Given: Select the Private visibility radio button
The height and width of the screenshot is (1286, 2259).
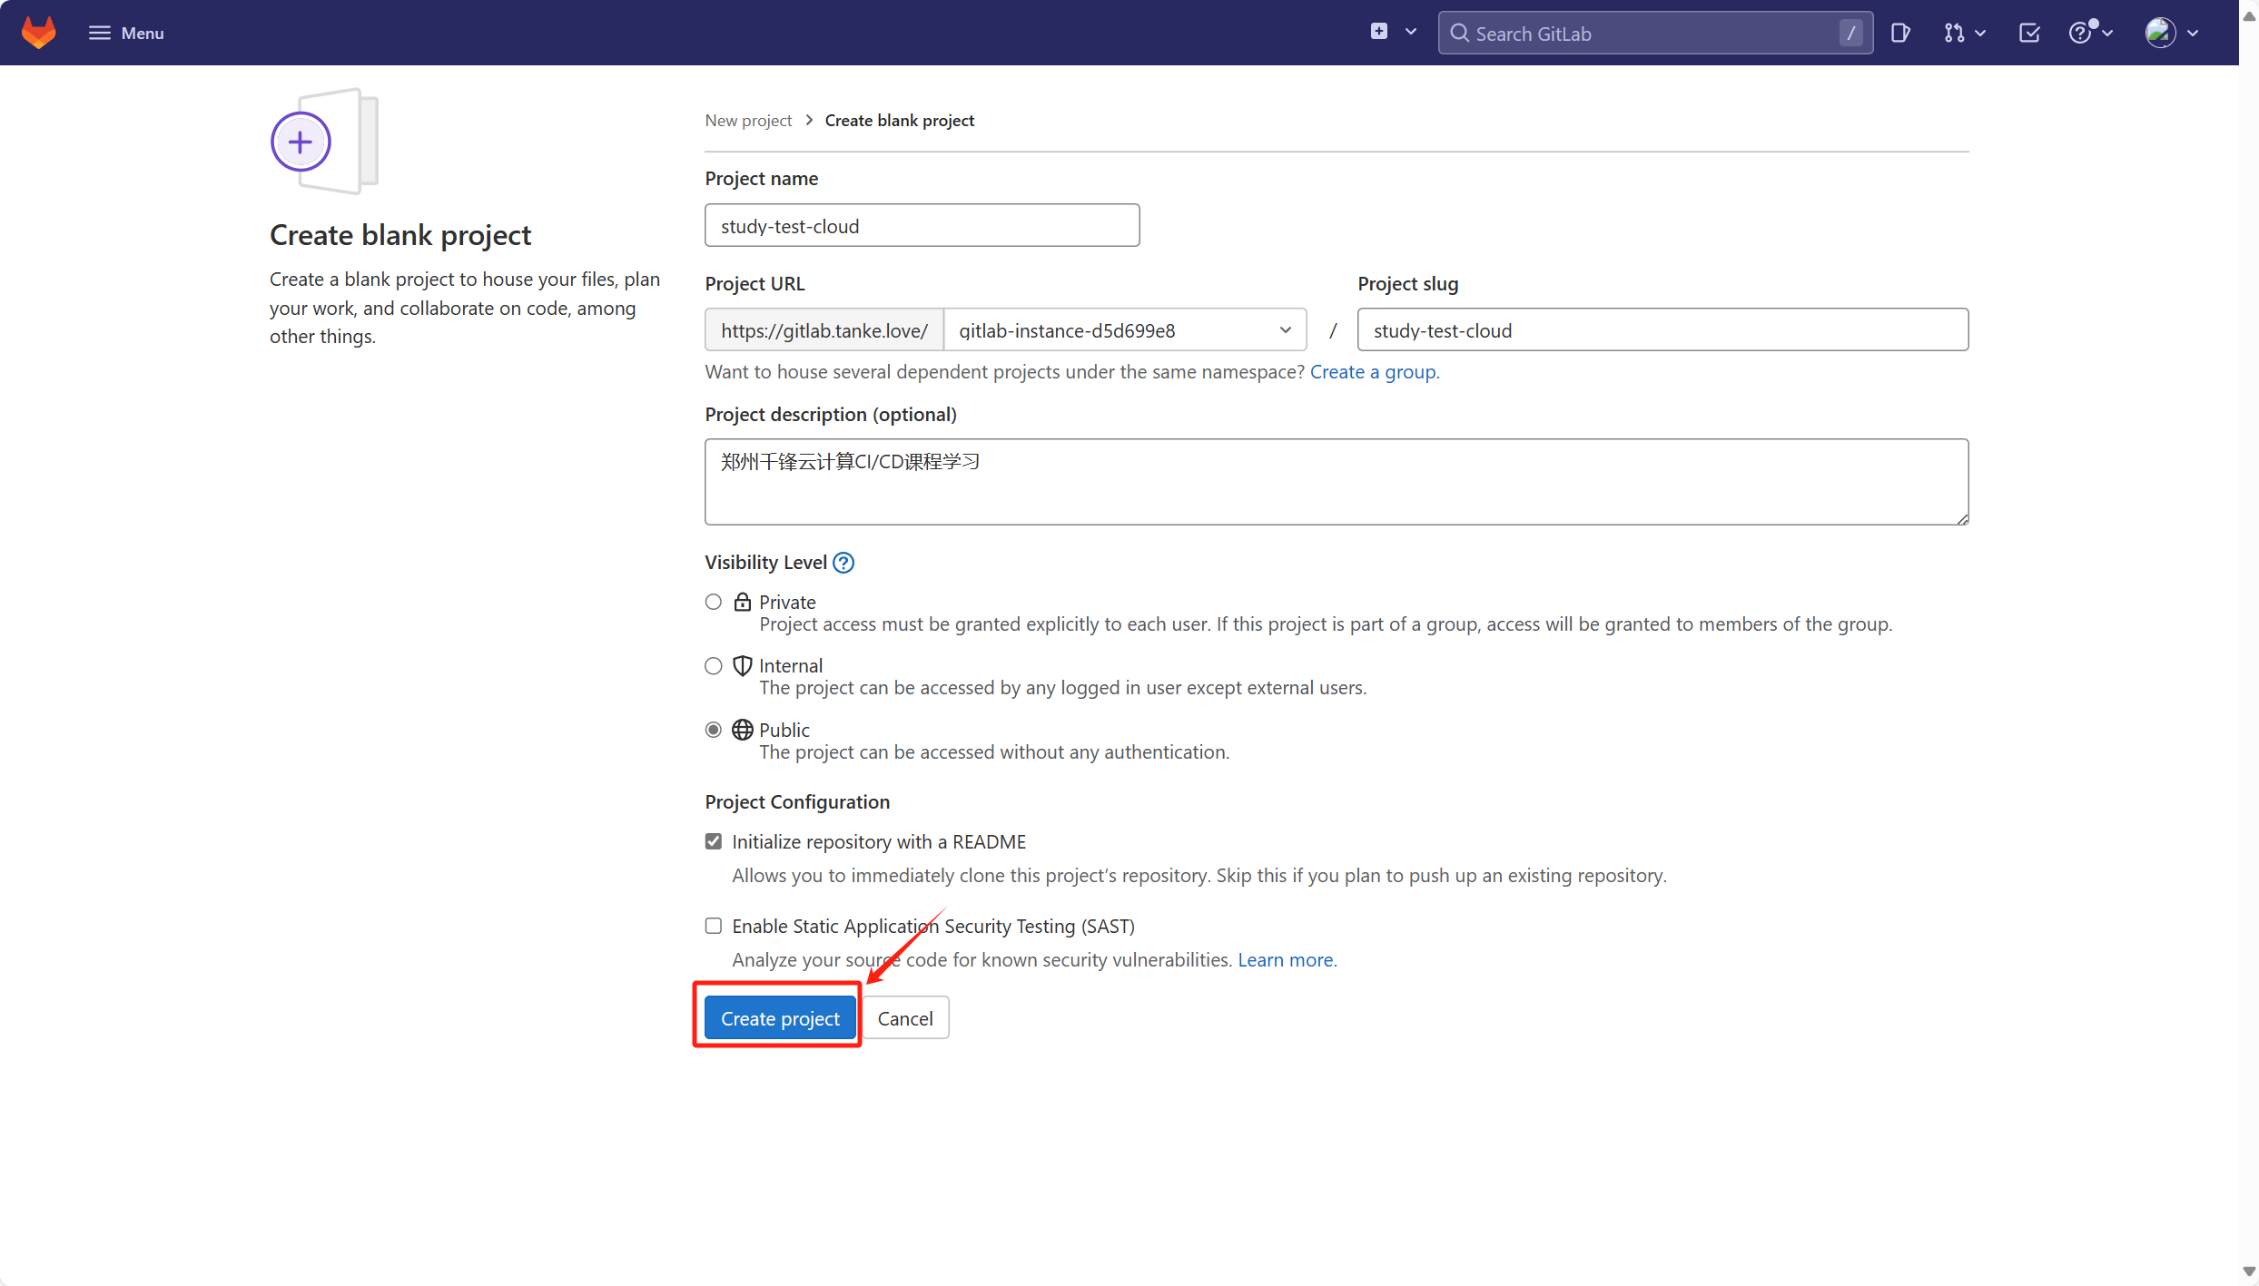Looking at the screenshot, I should tap(714, 602).
